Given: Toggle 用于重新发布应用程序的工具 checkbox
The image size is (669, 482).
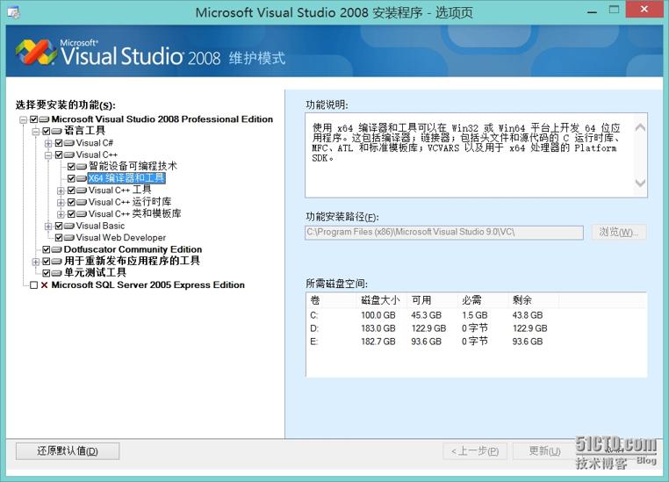Looking at the screenshot, I should click(x=46, y=261).
